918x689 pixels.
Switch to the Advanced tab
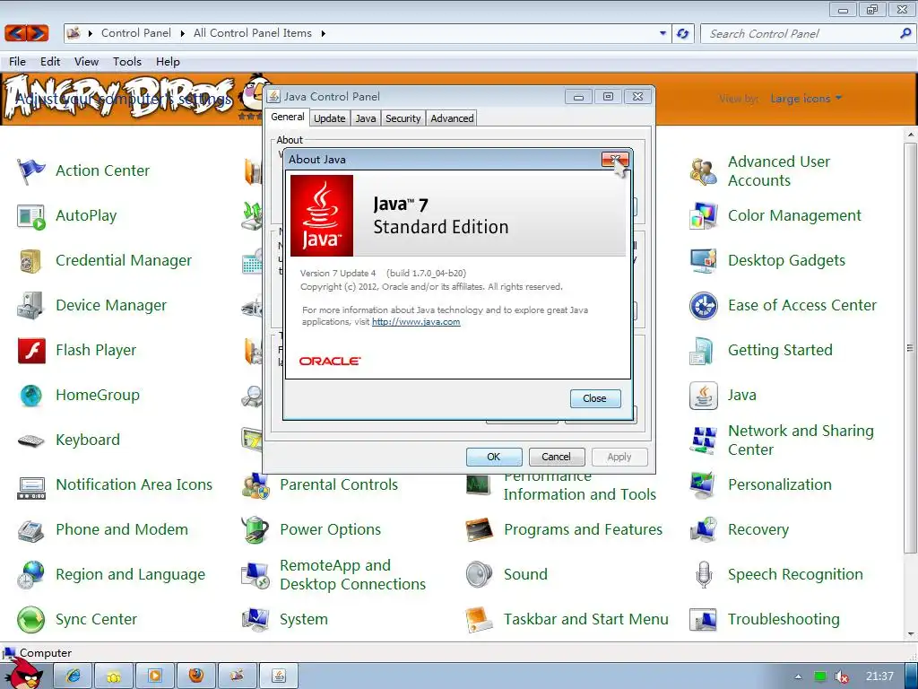452,118
